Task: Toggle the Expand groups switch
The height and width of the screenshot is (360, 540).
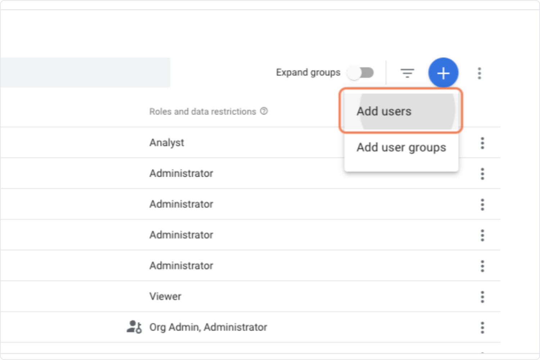Action: point(361,73)
